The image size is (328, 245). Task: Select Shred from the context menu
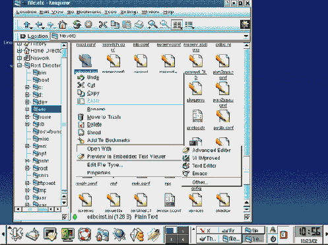[130, 133]
